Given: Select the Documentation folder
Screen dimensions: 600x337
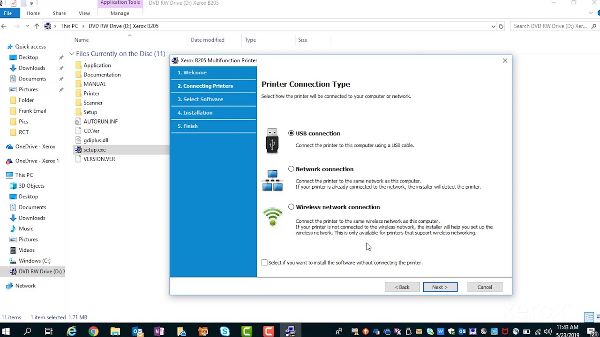Looking at the screenshot, I should click(102, 75).
